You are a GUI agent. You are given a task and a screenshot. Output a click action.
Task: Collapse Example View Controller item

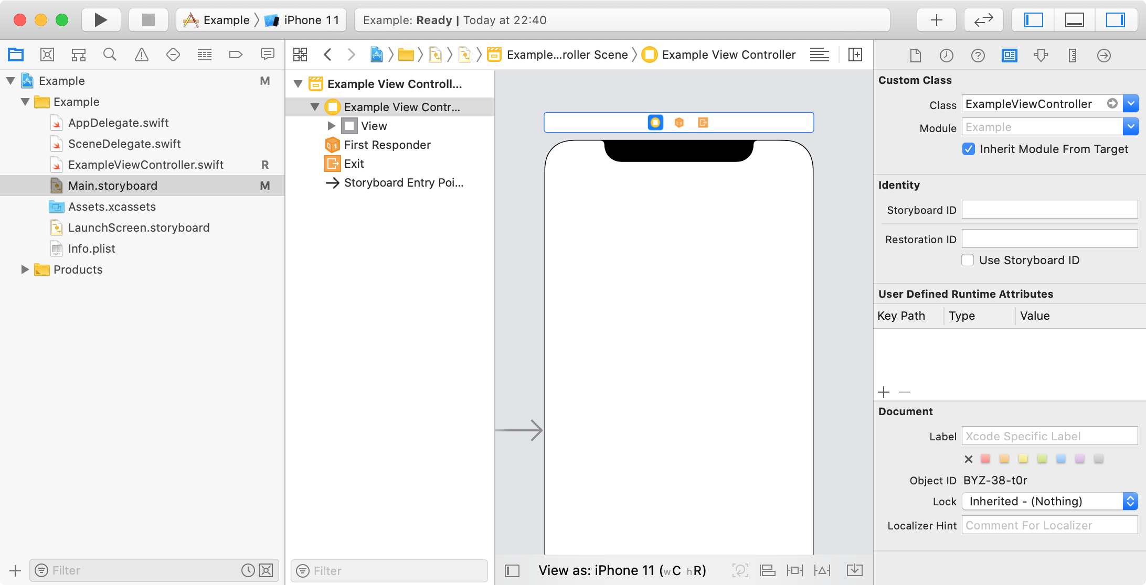(315, 107)
